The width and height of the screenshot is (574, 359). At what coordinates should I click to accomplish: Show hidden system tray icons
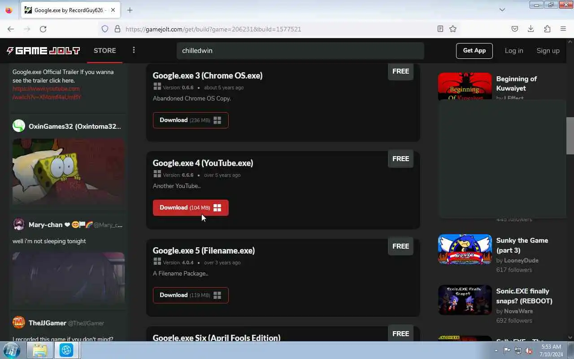click(496, 350)
